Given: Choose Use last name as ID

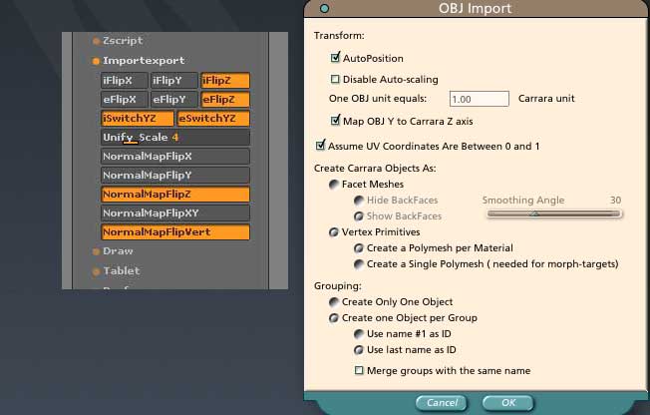Looking at the screenshot, I should 359,350.
